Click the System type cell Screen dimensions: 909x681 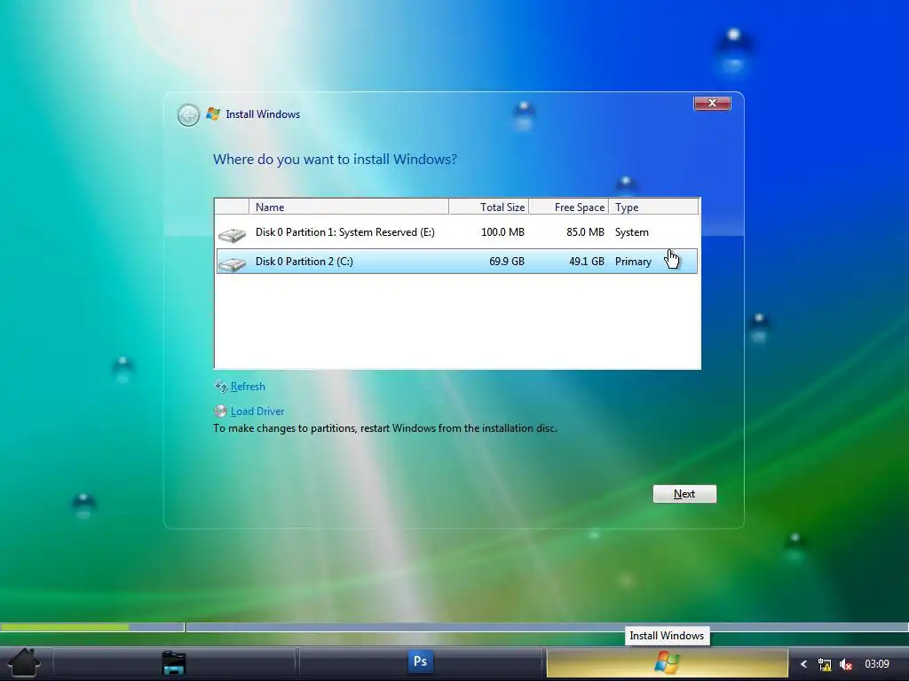point(632,232)
